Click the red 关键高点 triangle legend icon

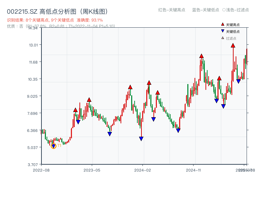[x=222, y=24]
